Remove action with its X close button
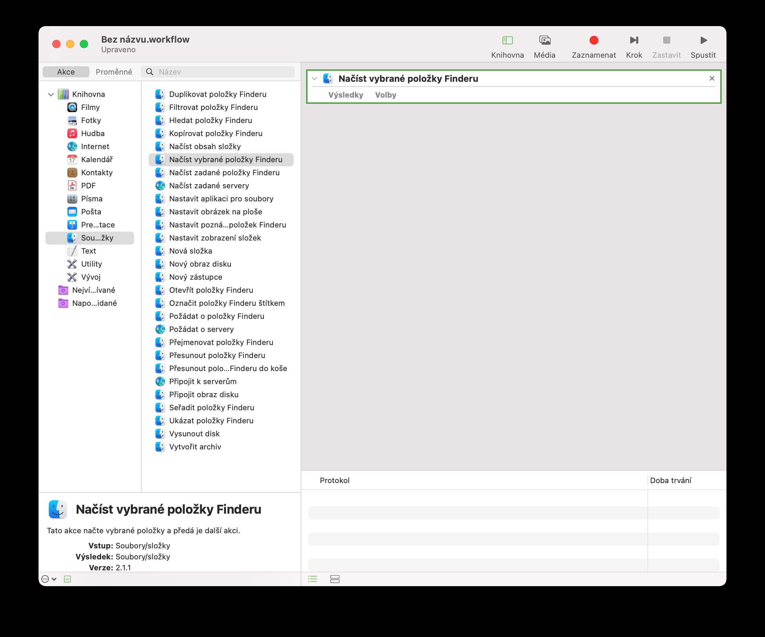The width and height of the screenshot is (765, 637). (711, 79)
